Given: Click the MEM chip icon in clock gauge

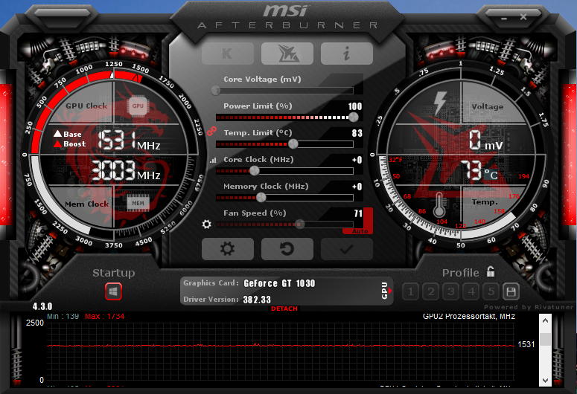Looking at the screenshot, I should click(138, 203).
